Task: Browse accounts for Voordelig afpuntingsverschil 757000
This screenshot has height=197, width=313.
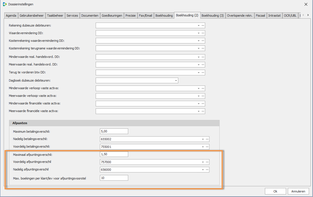Action: click(207, 162)
